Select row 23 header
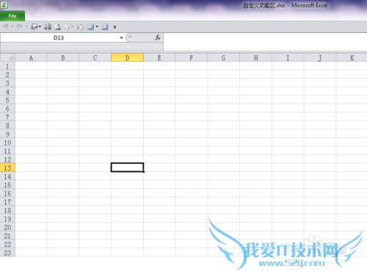 tap(7, 253)
